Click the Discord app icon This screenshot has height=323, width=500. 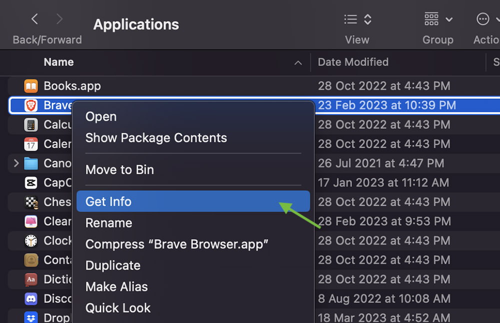[x=31, y=299]
